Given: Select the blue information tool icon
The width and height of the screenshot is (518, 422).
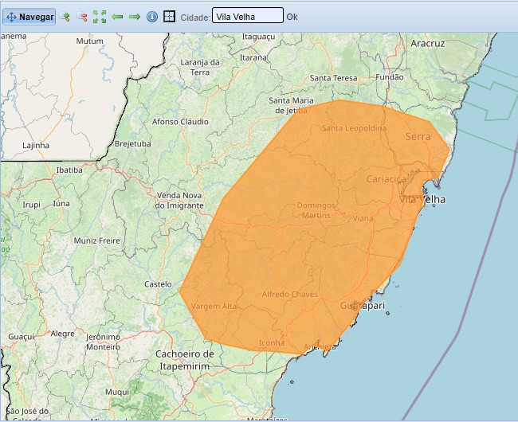Looking at the screenshot, I should click(x=152, y=16).
